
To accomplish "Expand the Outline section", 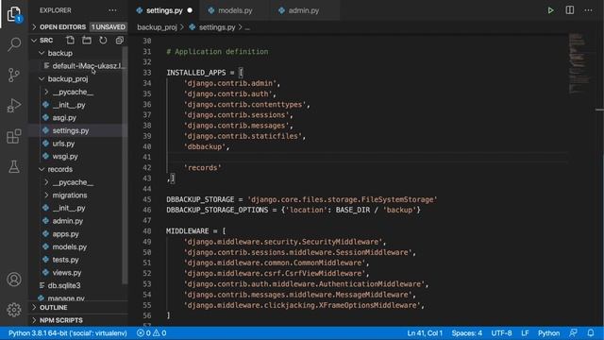I will [53, 308].
